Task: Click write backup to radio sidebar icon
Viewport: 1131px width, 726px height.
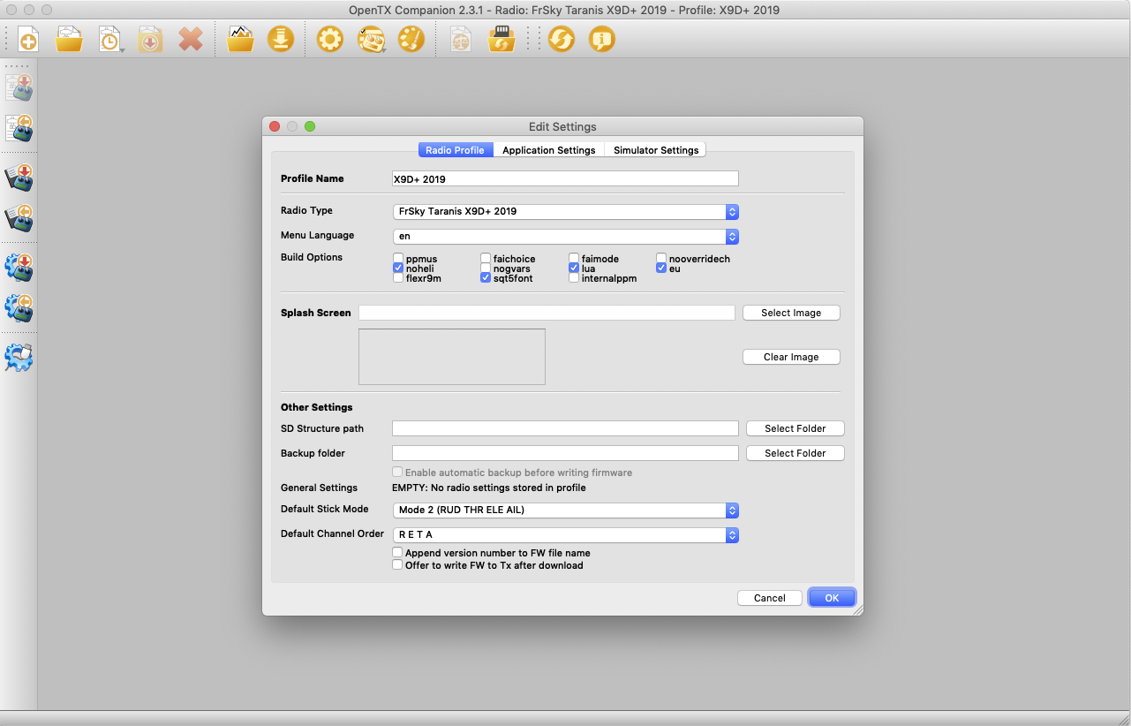Action: (19, 178)
